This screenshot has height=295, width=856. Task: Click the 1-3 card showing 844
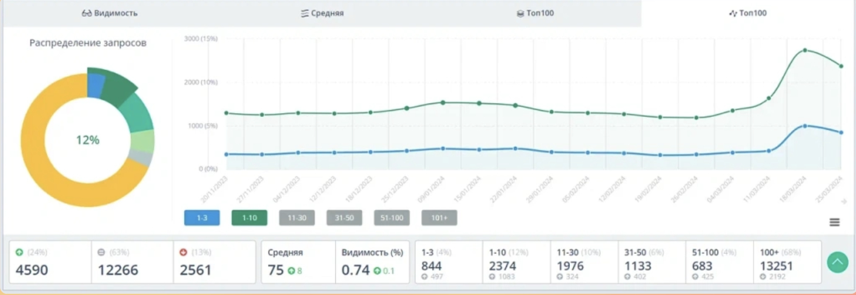tap(449, 262)
